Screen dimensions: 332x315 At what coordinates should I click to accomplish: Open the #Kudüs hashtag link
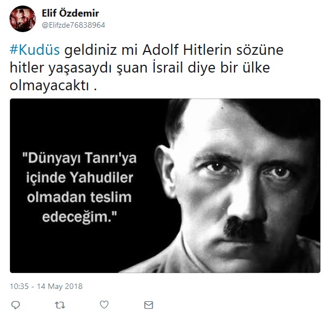click(35, 50)
